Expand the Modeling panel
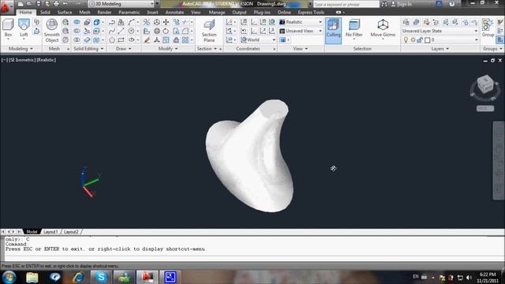505x284 pixels. pyautogui.click(x=21, y=49)
